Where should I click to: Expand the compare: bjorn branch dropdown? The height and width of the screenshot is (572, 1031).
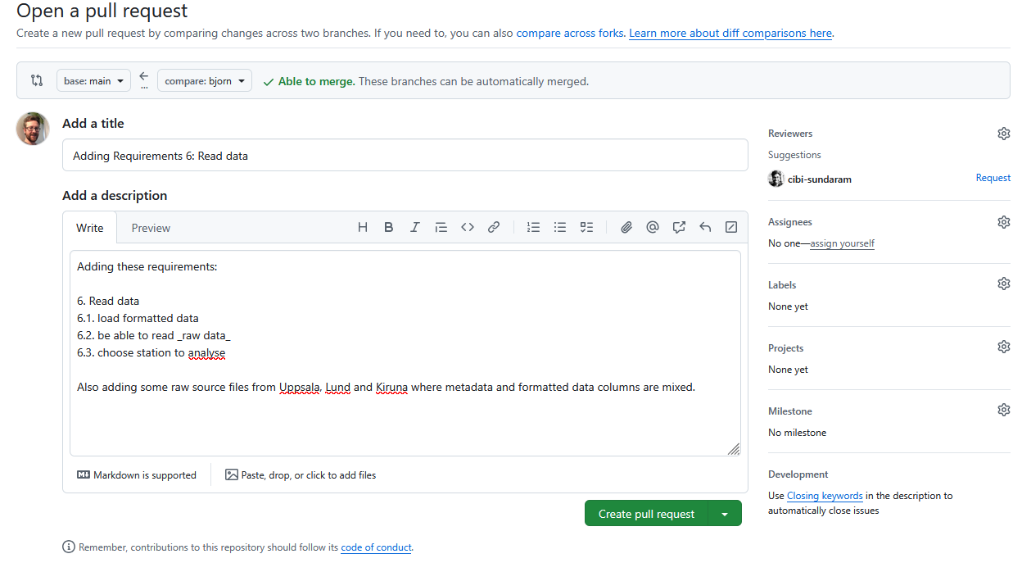coord(205,81)
